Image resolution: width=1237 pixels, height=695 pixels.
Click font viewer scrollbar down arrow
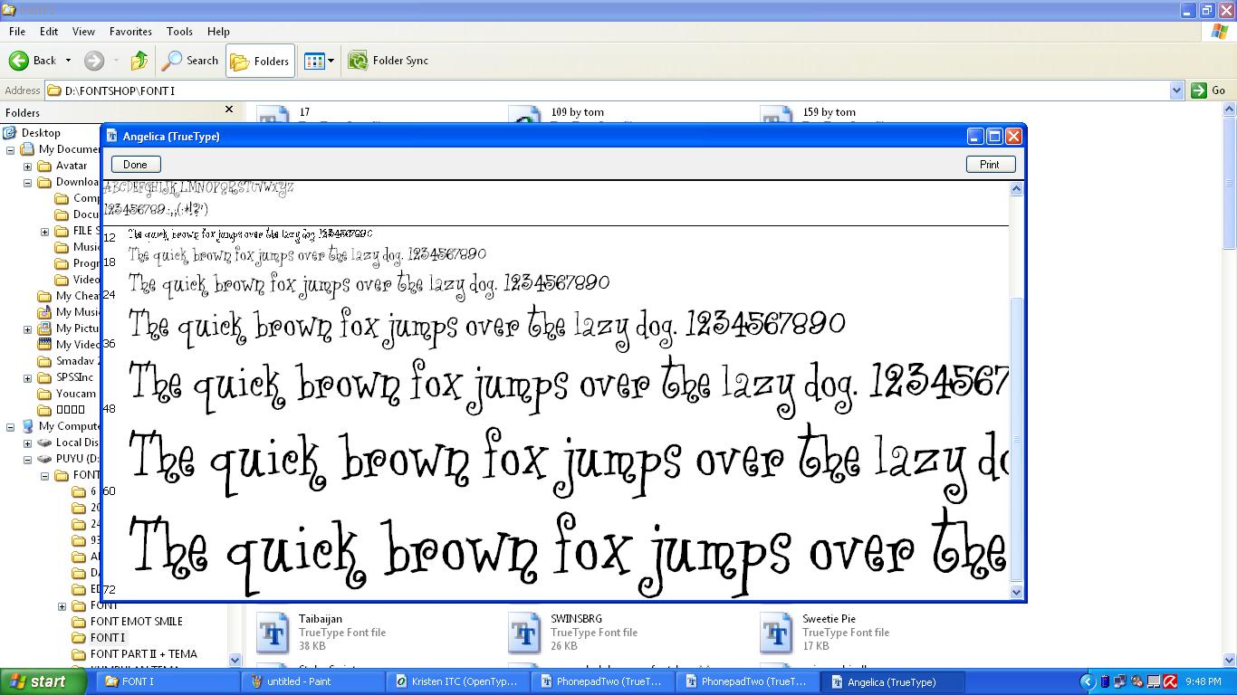(1016, 592)
